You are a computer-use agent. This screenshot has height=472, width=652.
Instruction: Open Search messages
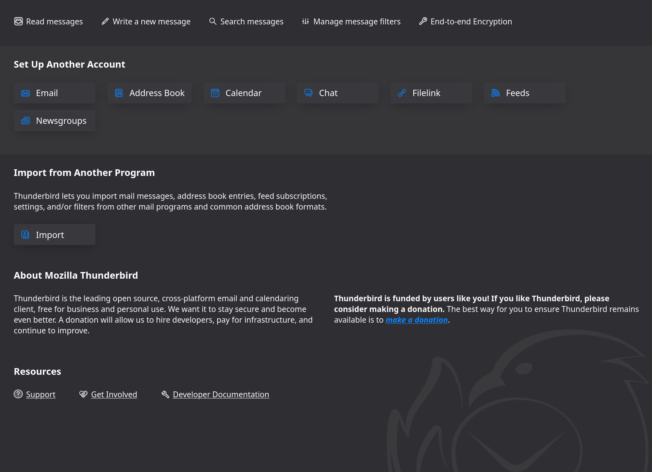(252, 22)
